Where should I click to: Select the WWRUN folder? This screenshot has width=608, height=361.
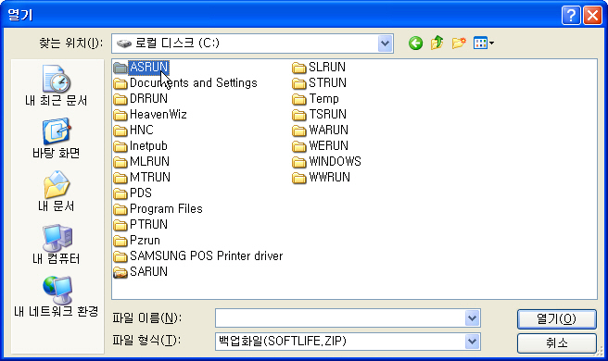[x=321, y=178]
